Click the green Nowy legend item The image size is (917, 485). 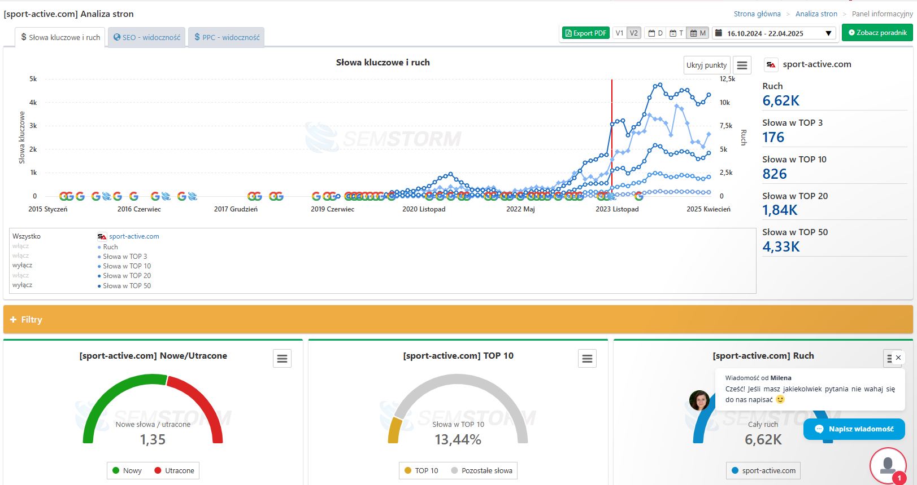point(127,470)
